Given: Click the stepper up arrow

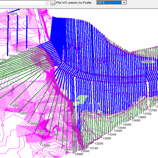Looking at the screenshot, I should click(x=47, y=1).
